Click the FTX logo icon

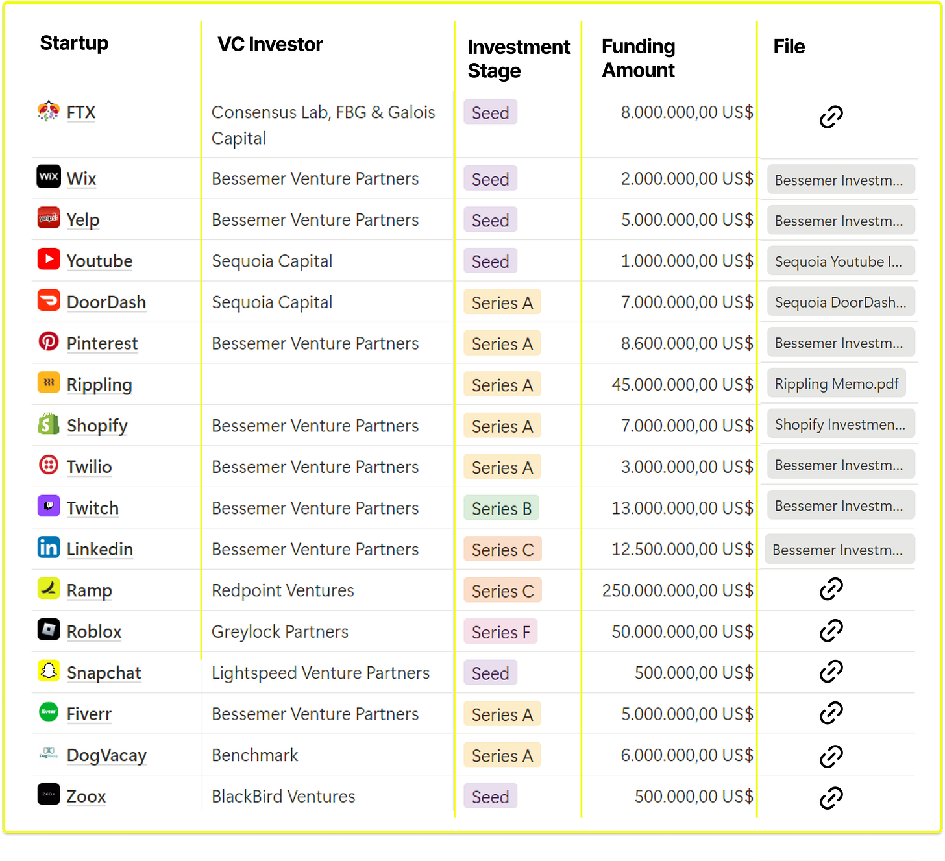coord(49,112)
